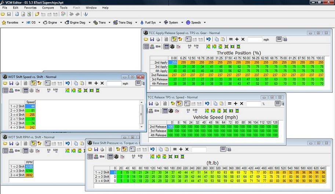Screen dimensions: 335x194
Task: Select the blue 6100 RPM cell
Action: point(30,166)
